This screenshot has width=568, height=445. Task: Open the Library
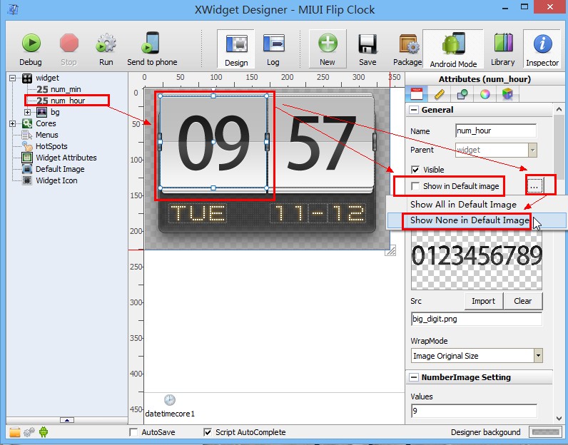pos(503,49)
